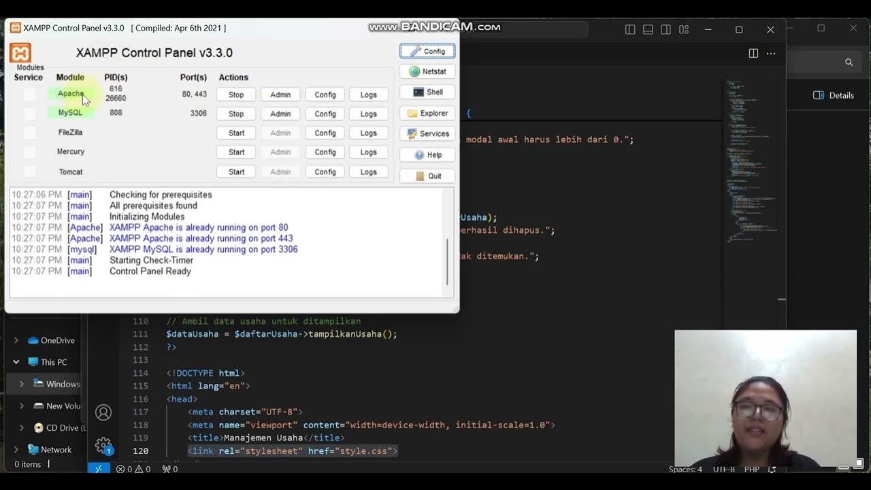This screenshot has width=871, height=490.
Task: Open VS Code customize layout icon
Action: [x=684, y=30]
